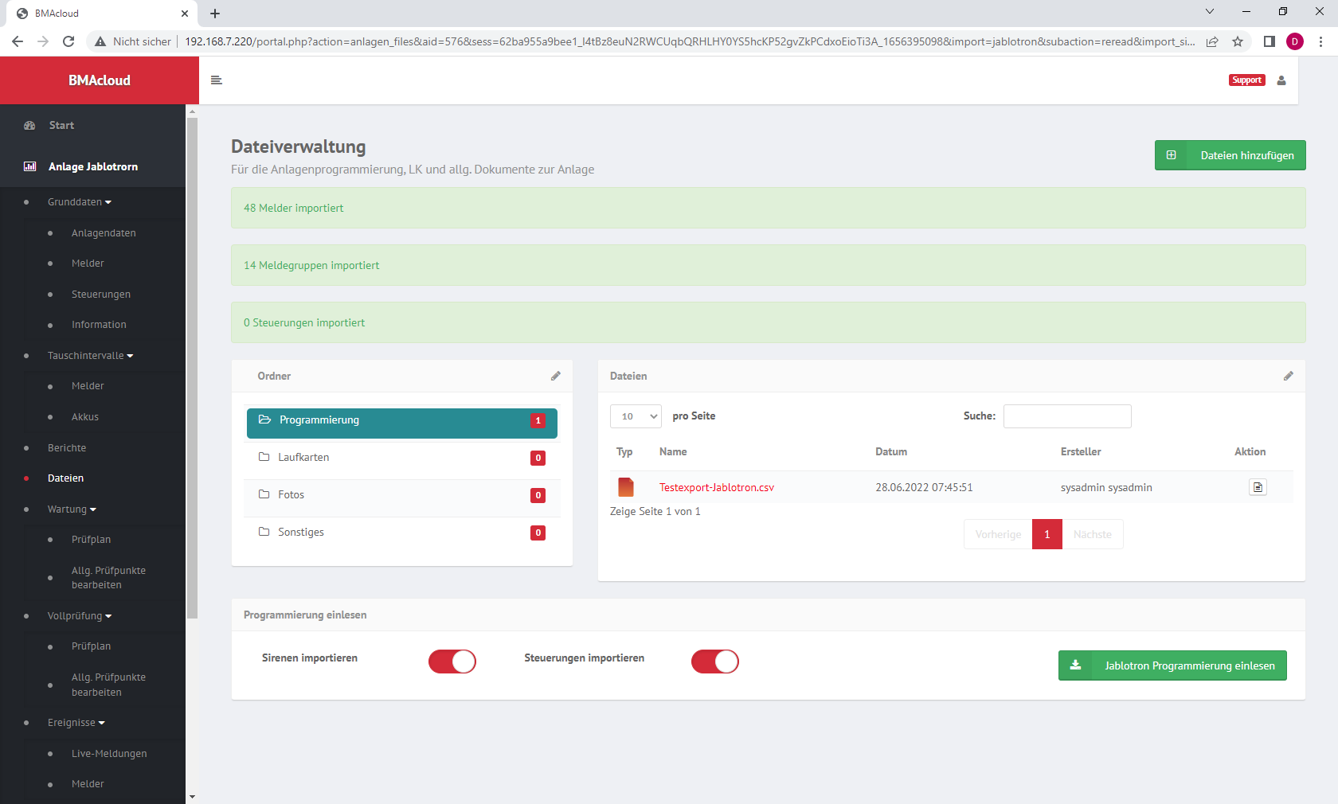The width and height of the screenshot is (1338, 804).
Task: Toggle the sidebar hamburger menu icon
Action: [x=216, y=80]
